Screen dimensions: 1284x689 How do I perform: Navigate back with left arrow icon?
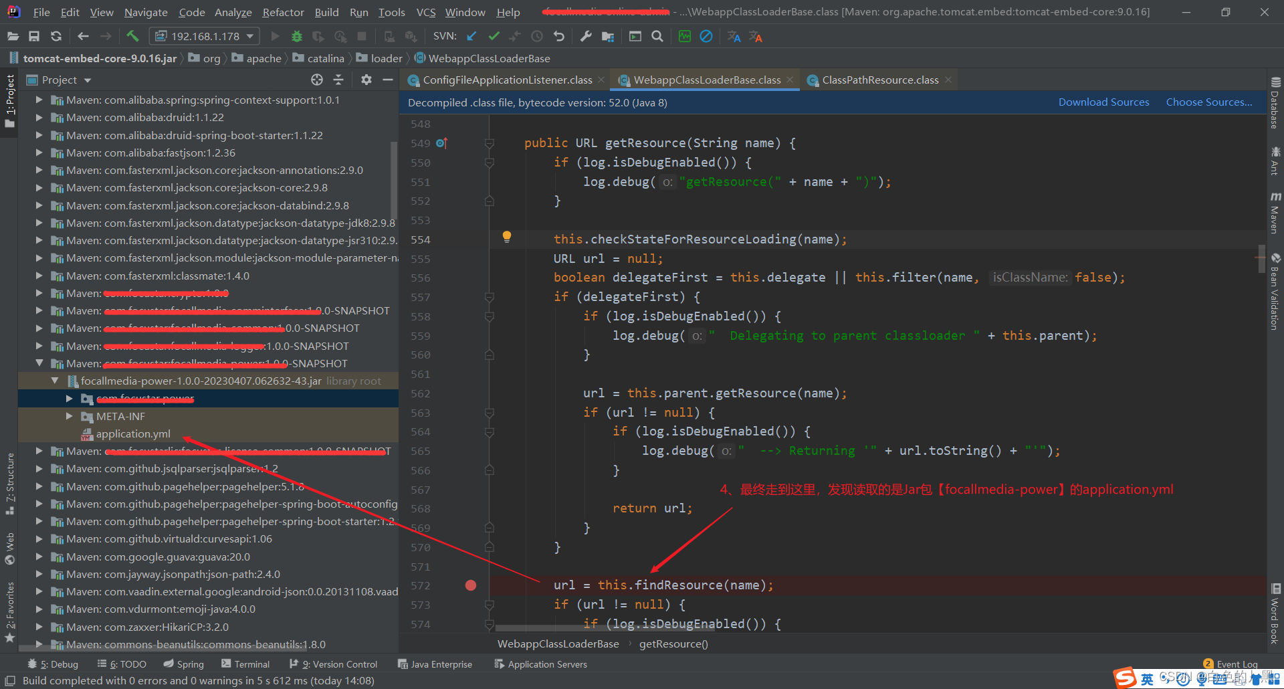point(83,36)
